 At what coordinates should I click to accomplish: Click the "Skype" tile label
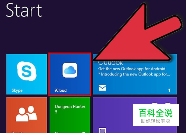(x=17, y=91)
